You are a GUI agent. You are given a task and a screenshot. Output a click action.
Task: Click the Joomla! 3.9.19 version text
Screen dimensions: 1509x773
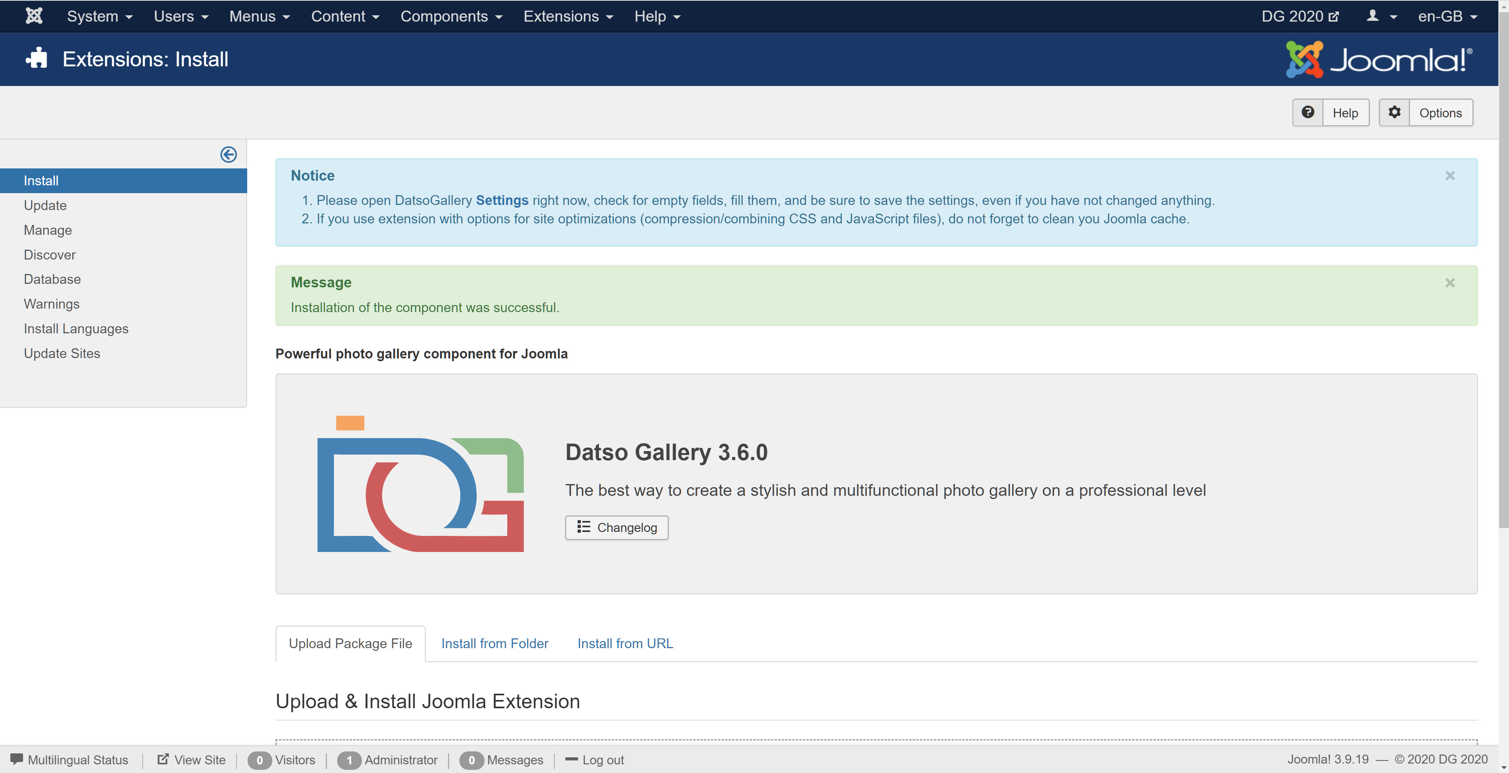[1328, 759]
